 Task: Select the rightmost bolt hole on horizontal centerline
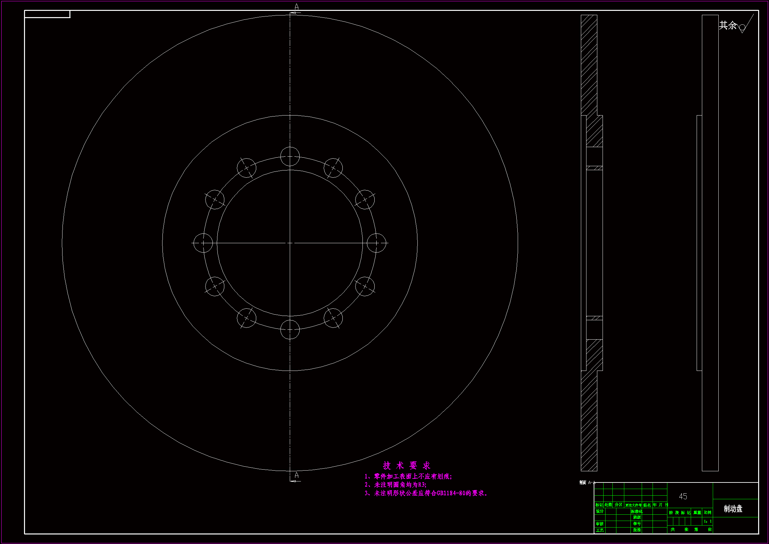(377, 243)
